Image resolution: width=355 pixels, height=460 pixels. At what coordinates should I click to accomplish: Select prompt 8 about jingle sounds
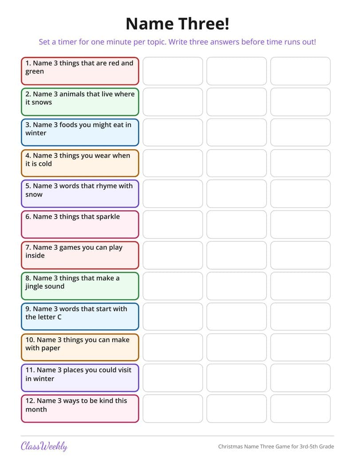[80, 286]
